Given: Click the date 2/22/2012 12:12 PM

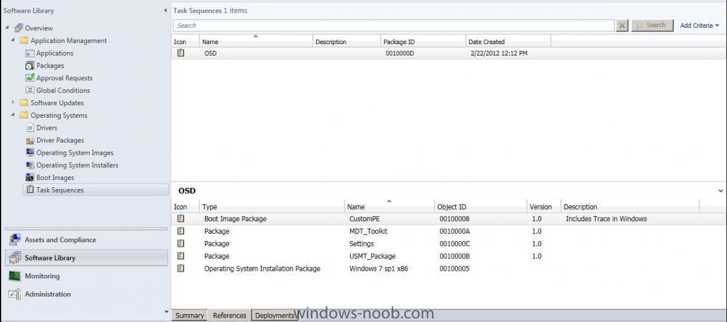Looking at the screenshot, I should point(499,53).
